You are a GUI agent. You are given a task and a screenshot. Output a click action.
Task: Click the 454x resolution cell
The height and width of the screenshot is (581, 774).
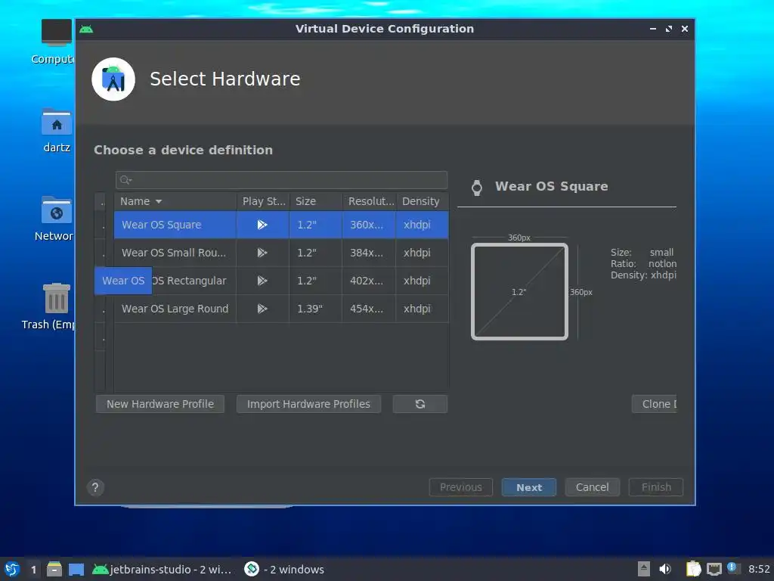pyautogui.click(x=369, y=309)
